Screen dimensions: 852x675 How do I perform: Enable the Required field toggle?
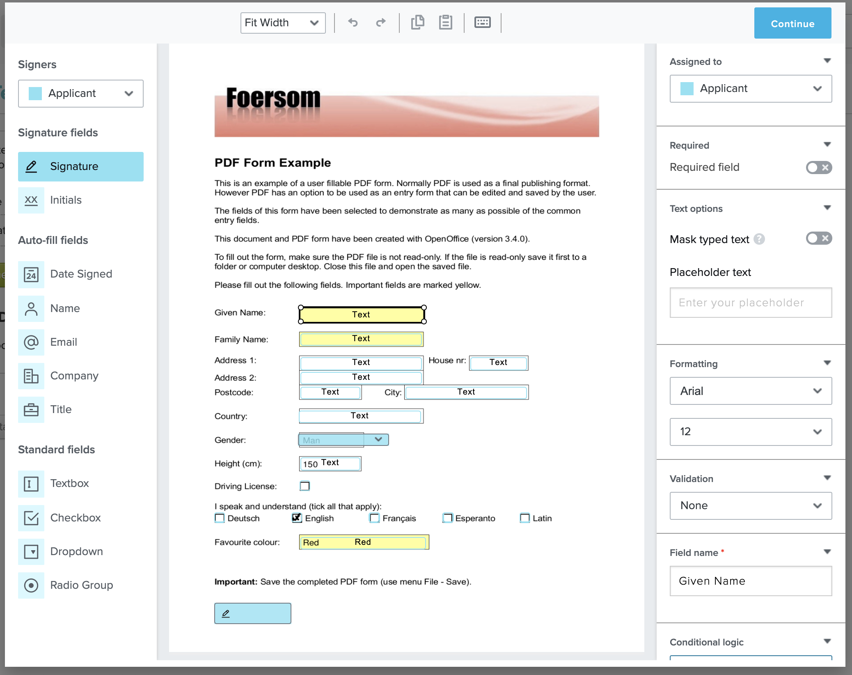[818, 168]
